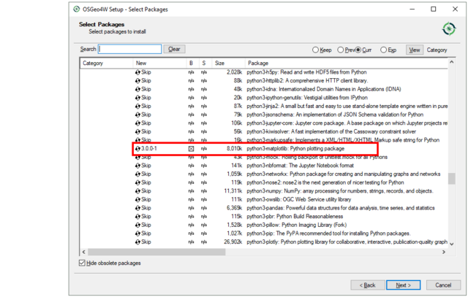Select the Keep radio button

click(316, 50)
